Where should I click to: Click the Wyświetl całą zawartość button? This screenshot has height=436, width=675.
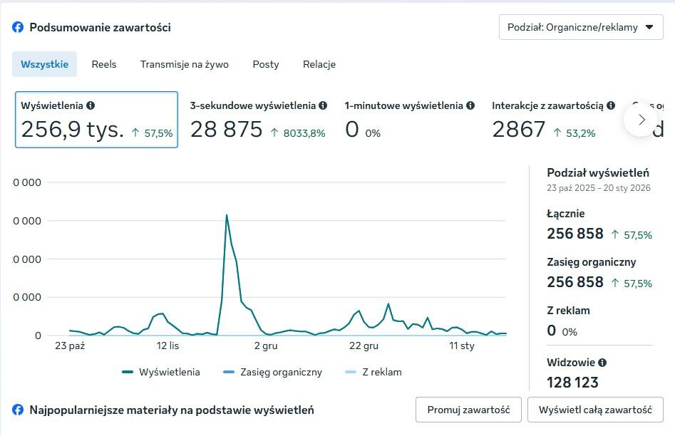click(x=595, y=410)
